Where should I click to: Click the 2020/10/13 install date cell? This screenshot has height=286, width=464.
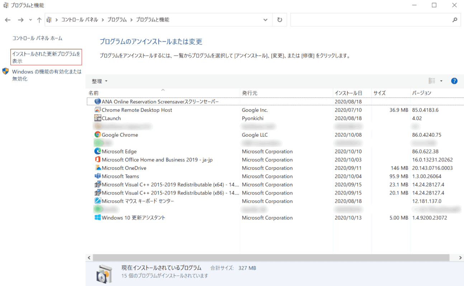click(x=348, y=218)
